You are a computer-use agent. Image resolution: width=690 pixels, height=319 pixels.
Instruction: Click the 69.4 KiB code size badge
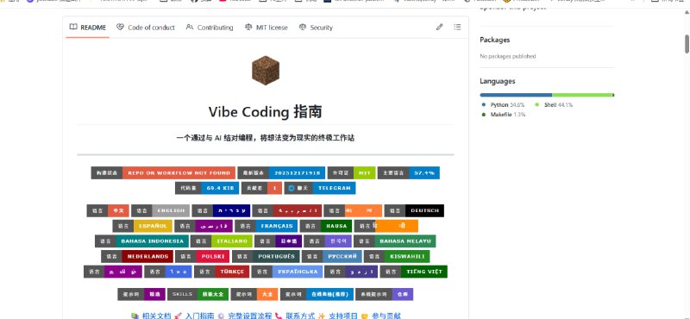coord(207,188)
